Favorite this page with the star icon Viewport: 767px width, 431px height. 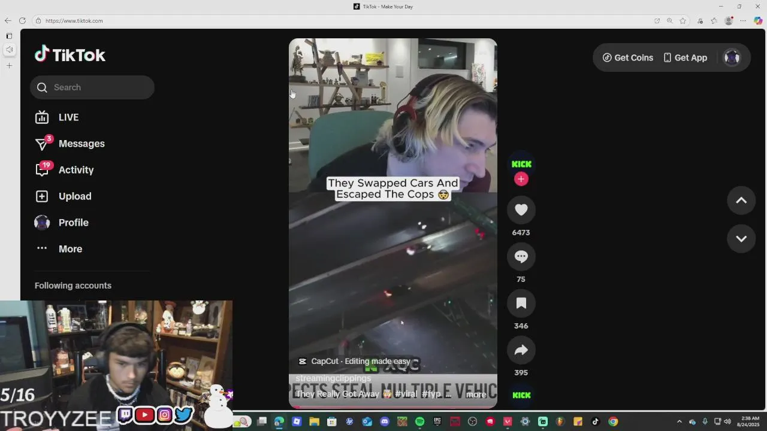coord(683,20)
